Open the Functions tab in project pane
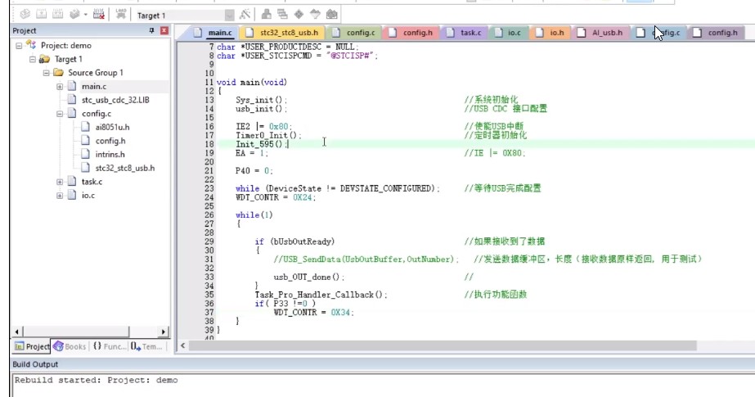 click(x=108, y=346)
